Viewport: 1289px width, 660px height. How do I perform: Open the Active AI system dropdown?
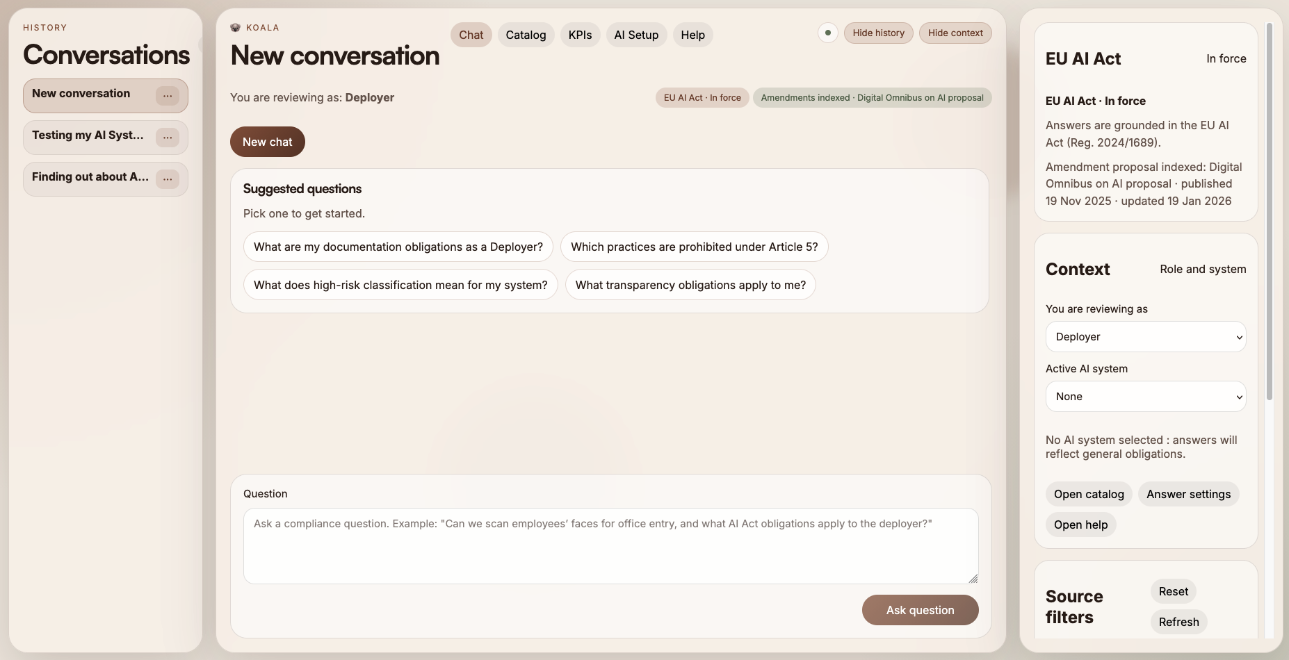1145,397
